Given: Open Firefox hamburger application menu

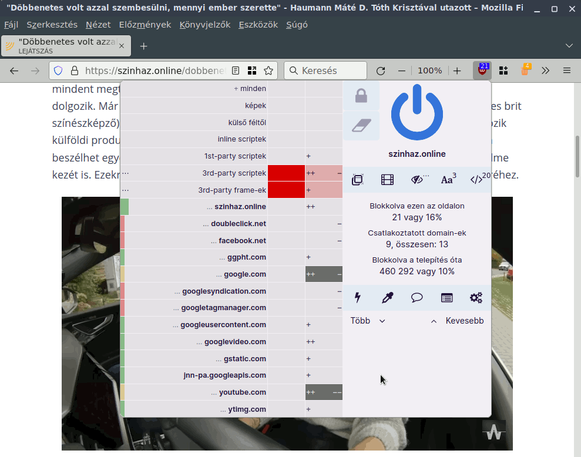Looking at the screenshot, I should point(567,70).
